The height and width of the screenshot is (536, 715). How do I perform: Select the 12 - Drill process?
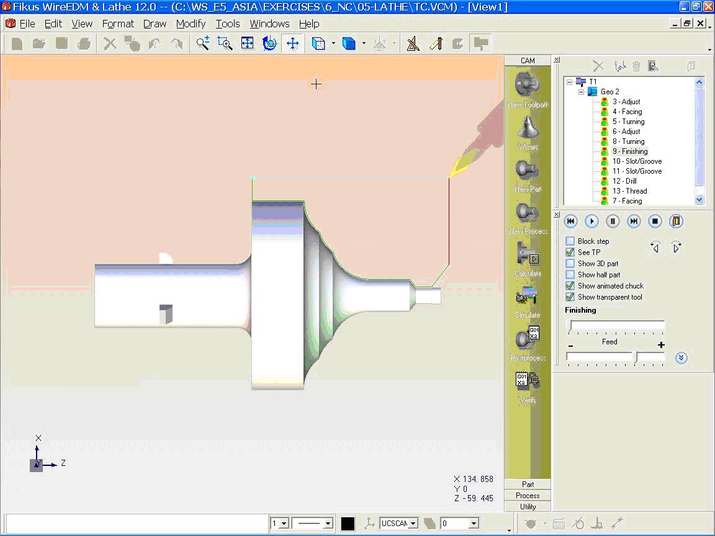(624, 181)
